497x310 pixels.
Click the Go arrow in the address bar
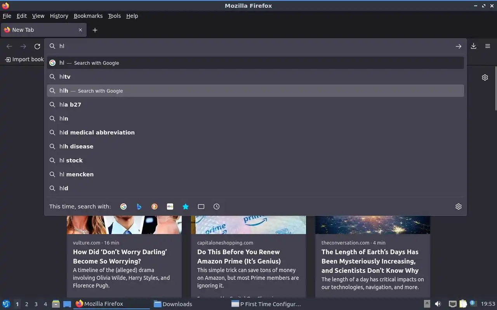click(x=459, y=46)
